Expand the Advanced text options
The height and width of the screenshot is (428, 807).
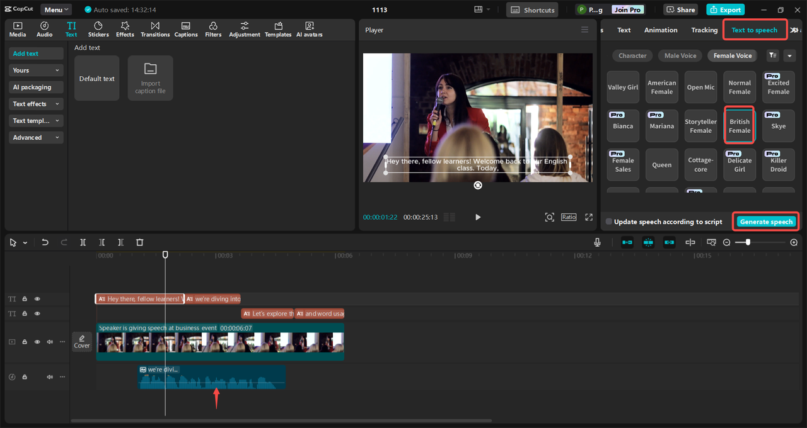tap(36, 137)
